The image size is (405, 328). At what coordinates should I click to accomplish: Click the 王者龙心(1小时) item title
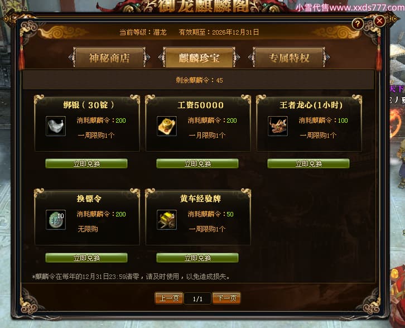pos(311,105)
